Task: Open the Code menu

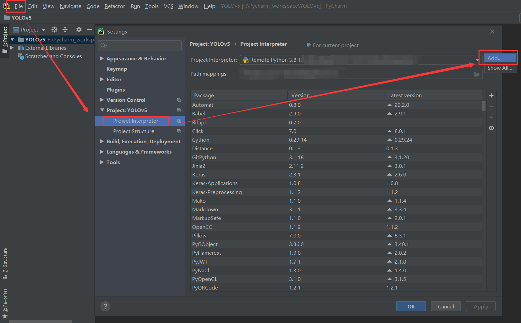Action: (x=93, y=6)
